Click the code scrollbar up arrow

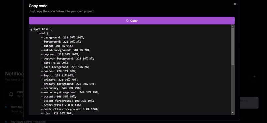233,26
